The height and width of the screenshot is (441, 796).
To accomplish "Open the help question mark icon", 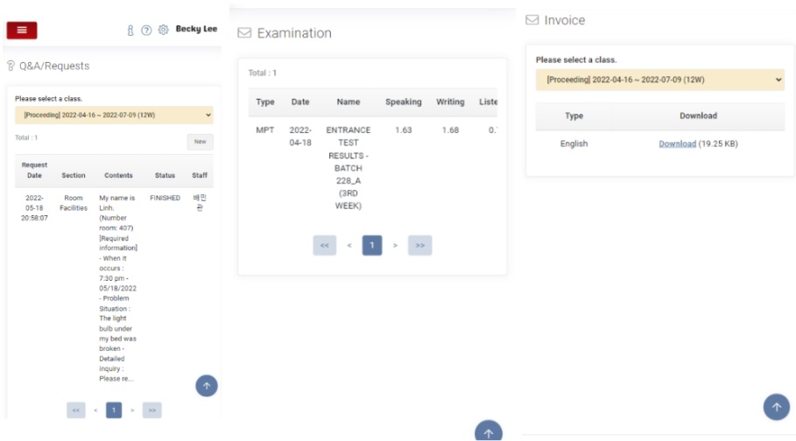I will coord(146,30).
